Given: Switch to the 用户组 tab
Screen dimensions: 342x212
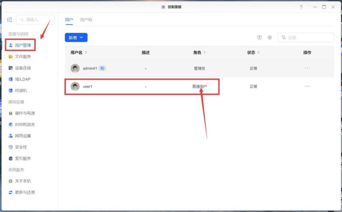Looking at the screenshot, I should (86, 20).
